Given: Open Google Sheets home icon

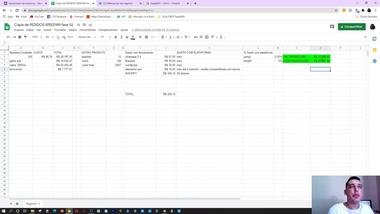Looking at the screenshot, I should [x=7, y=27].
